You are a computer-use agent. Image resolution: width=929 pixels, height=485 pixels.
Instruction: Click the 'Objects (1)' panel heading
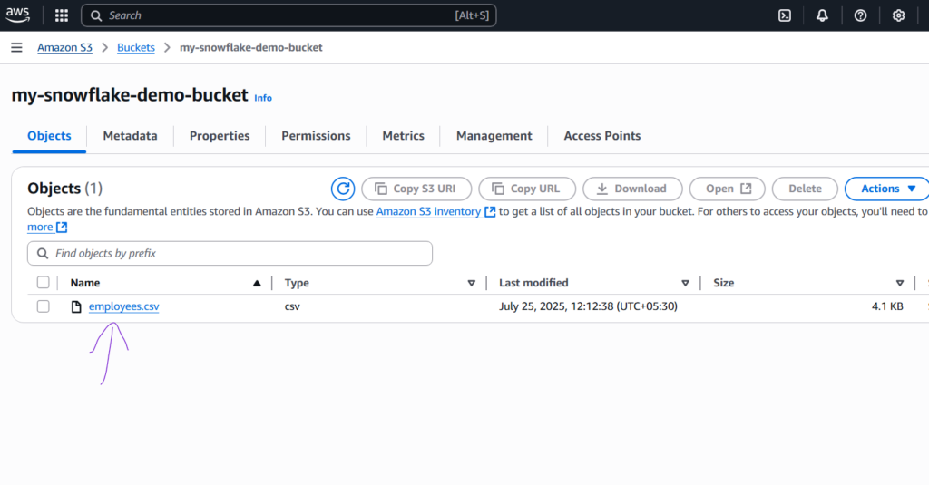click(64, 189)
